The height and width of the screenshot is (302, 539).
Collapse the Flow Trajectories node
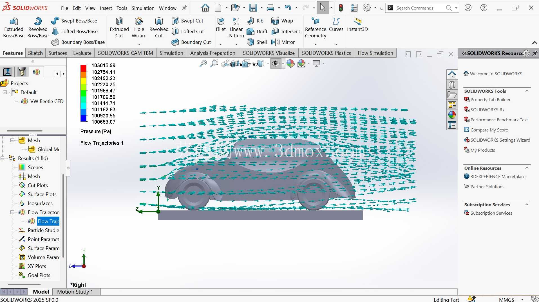click(12, 212)
